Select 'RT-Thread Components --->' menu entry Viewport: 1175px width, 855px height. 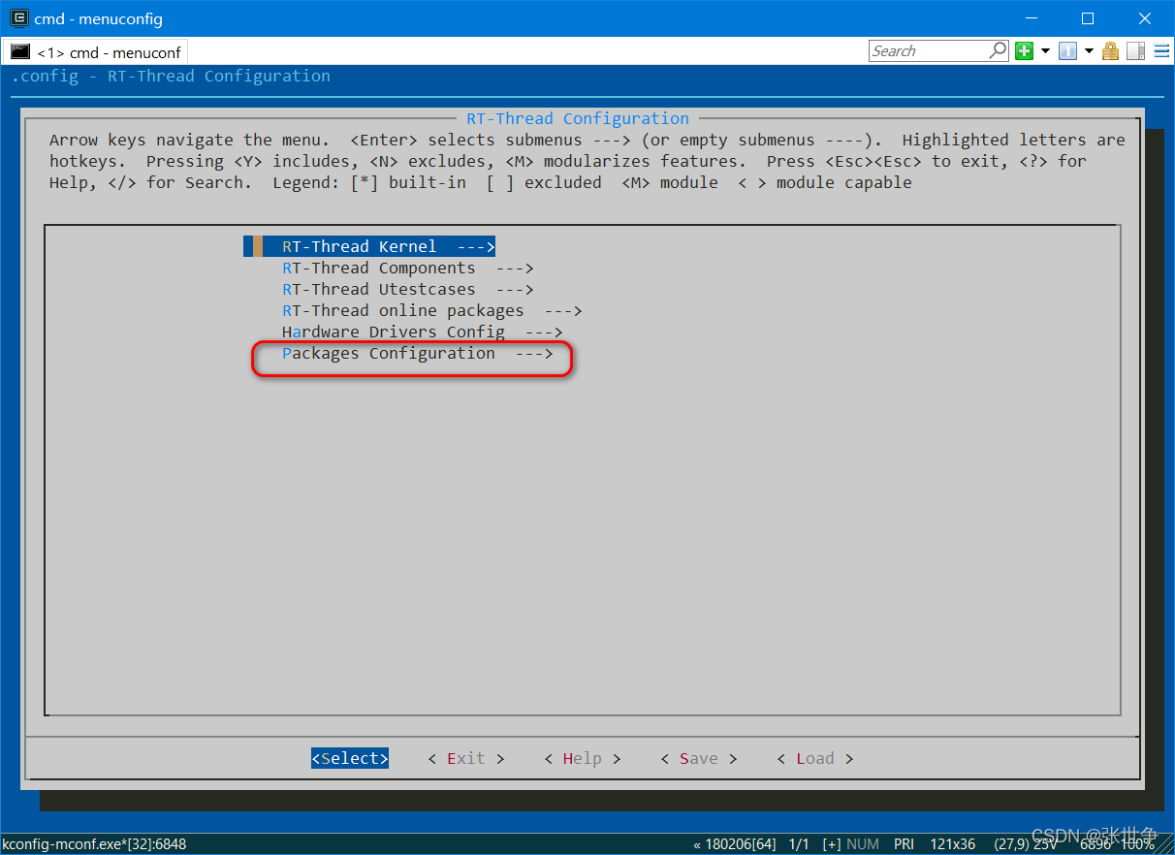[408, 268]
